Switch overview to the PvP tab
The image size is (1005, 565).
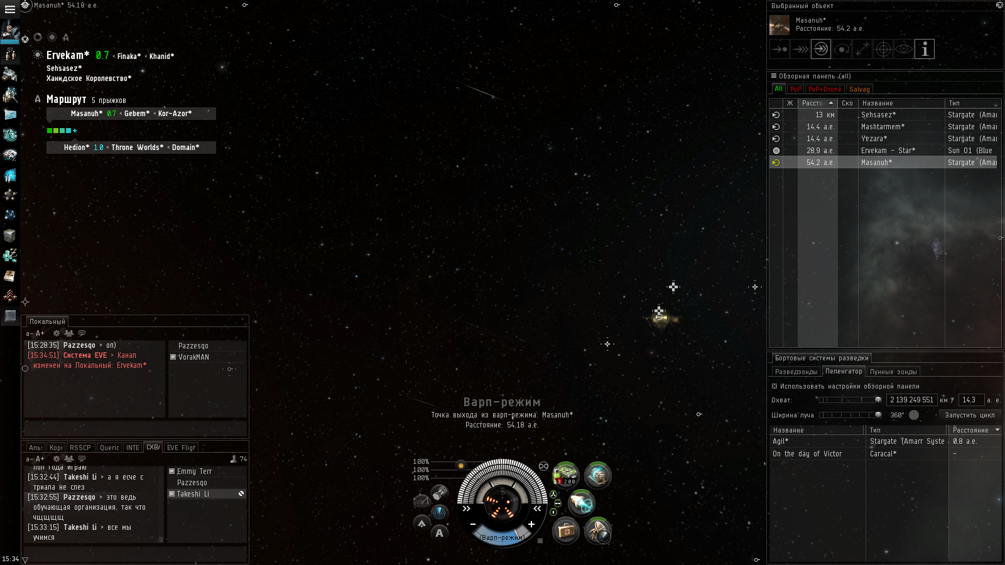795,89
